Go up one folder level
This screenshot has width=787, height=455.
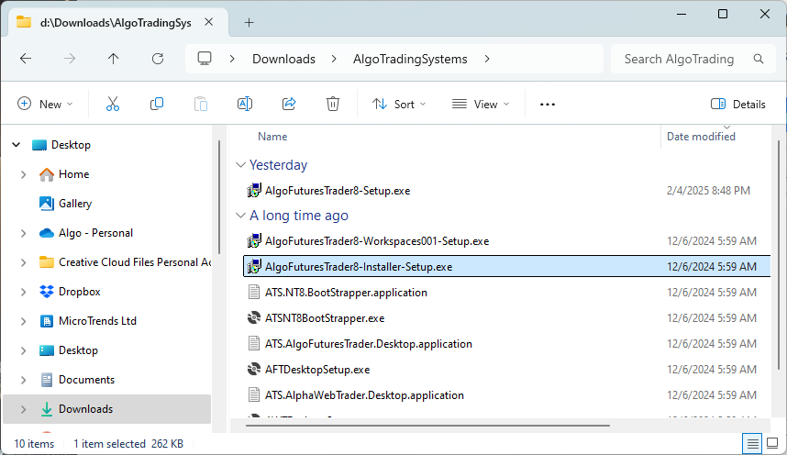(114, 59)
